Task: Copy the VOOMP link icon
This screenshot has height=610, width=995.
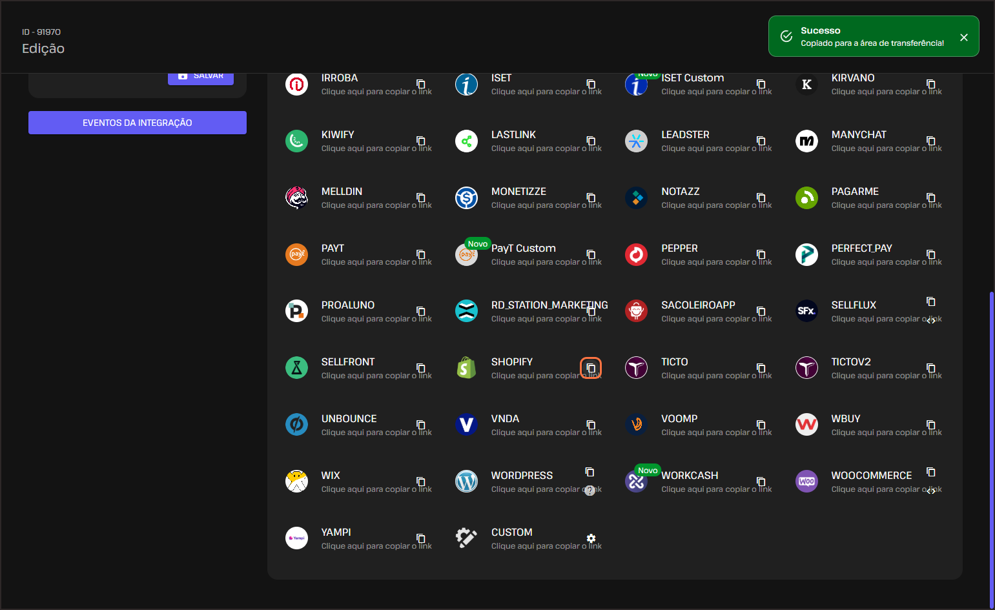Action: coord(761,425)
